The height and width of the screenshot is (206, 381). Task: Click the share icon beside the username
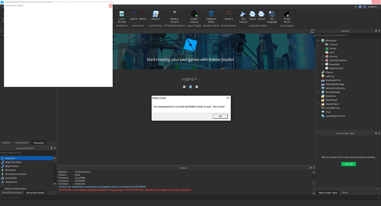click(364, 7)
